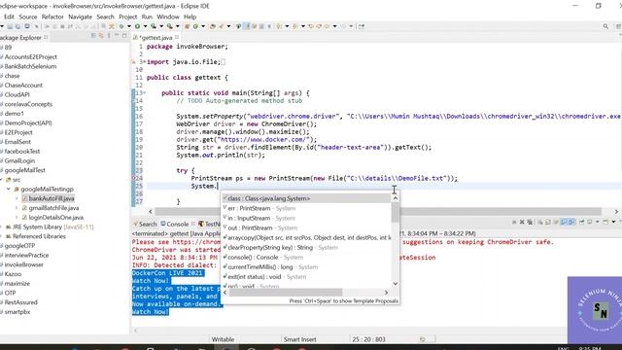The height and width of the screenshot is (350, 622).
Task: Open the Source menu
Action: [28, 17]
